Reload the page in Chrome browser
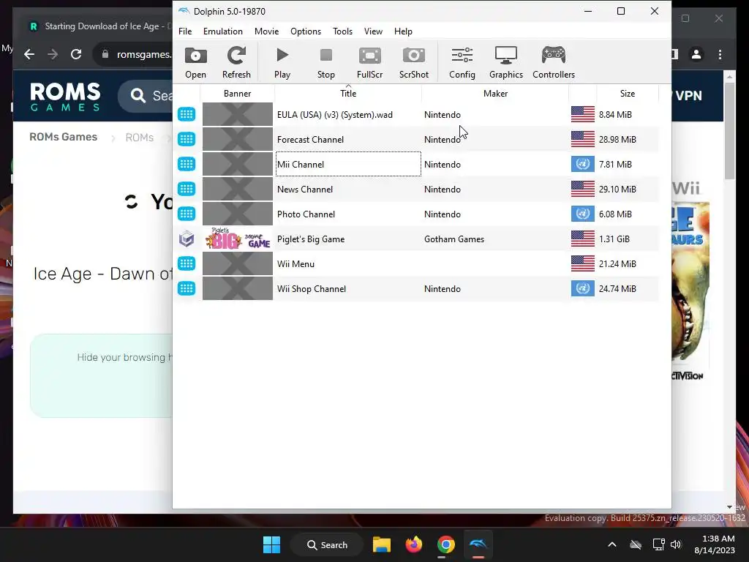Image resolution: width=749 pixels, height=562 pixels. coord(76,54)
